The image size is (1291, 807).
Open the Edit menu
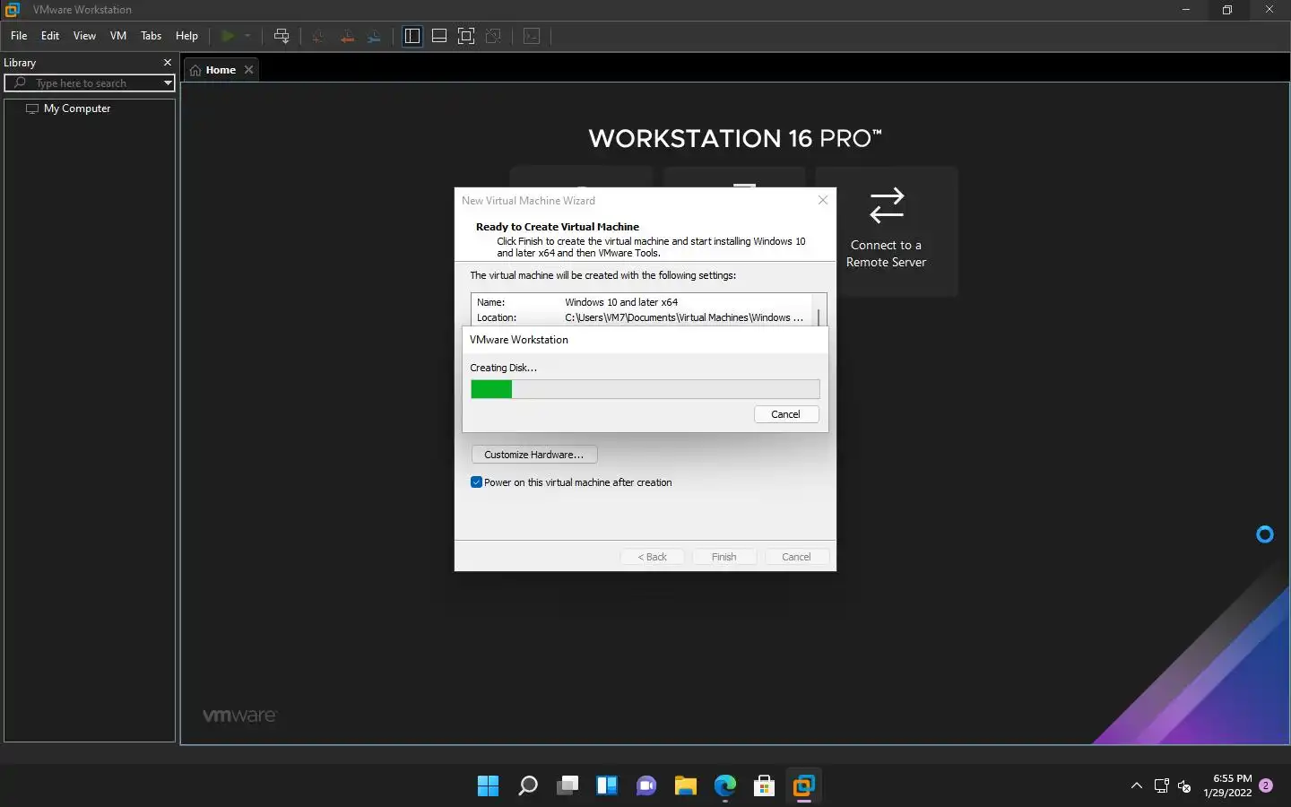coord(50,36)
